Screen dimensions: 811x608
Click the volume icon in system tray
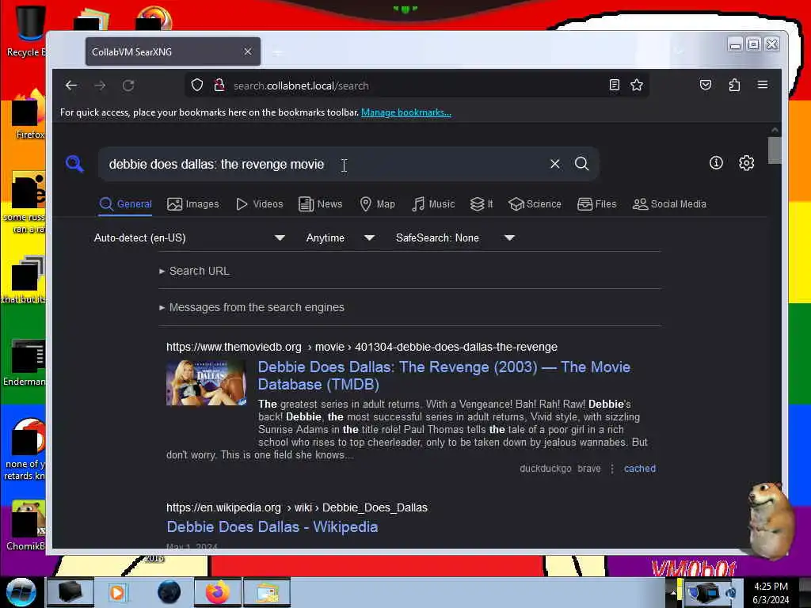pos(731,592)
